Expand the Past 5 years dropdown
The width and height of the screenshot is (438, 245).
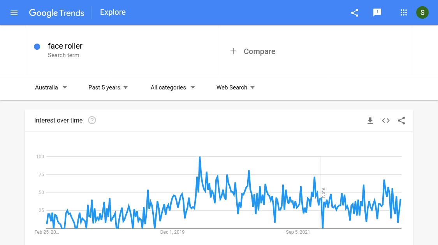click(108, 87)
